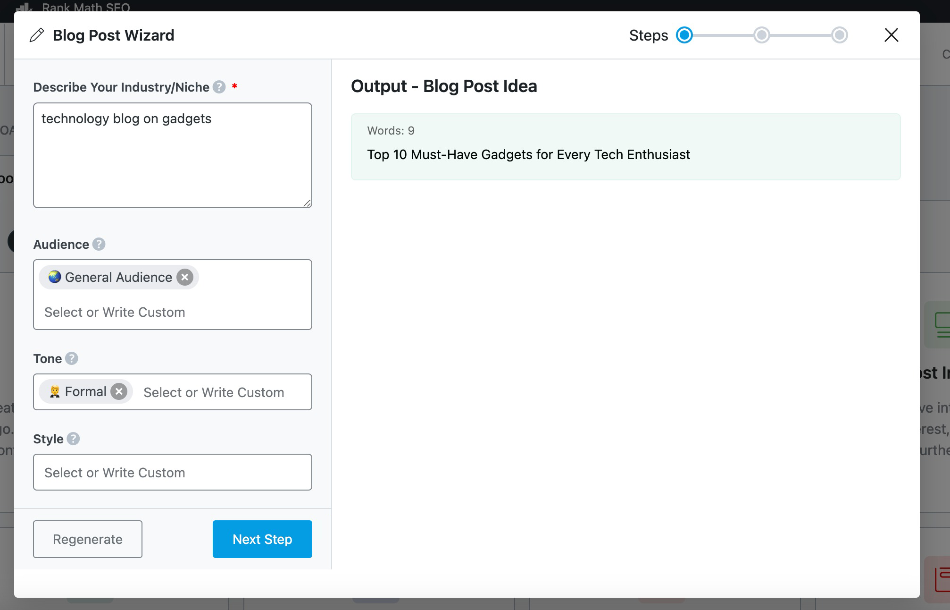Select or write custom Audience option
950x610 pixels.
tap(114, 311)
